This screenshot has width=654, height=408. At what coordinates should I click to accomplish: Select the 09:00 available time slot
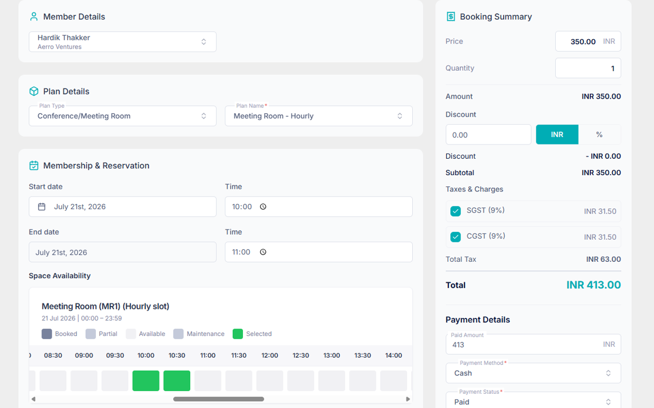84,381
